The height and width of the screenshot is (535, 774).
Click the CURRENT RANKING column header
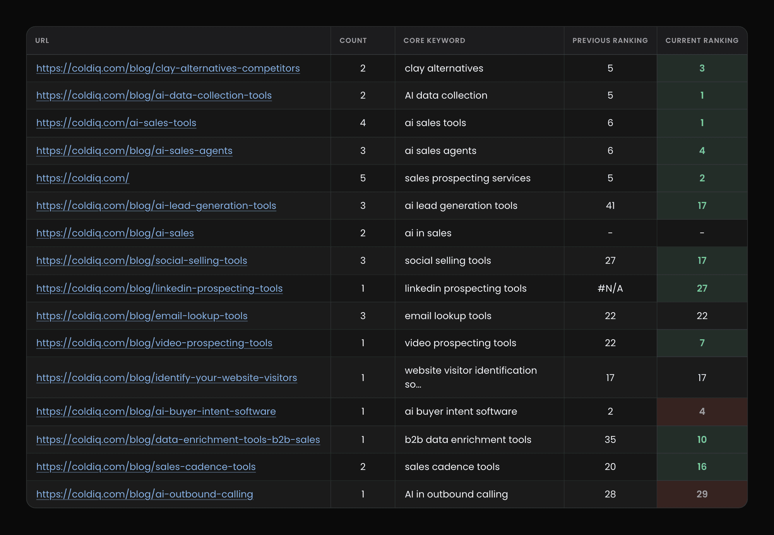[702, 41]
